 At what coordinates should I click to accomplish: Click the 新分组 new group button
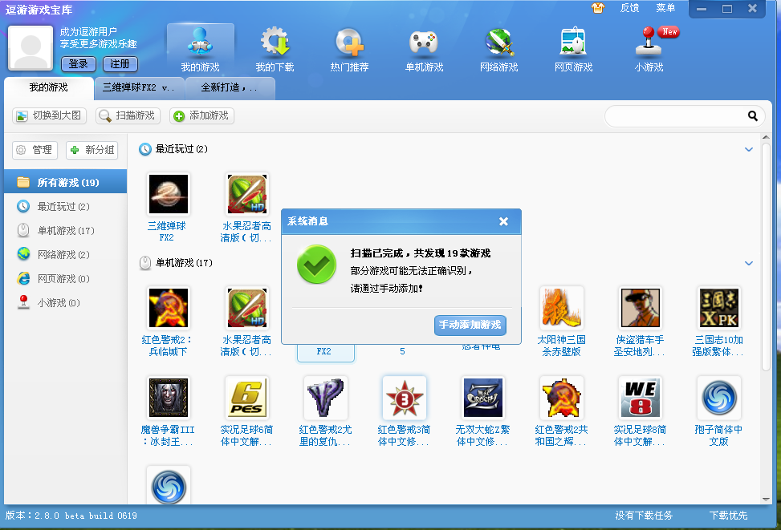(x=92, y=150)
